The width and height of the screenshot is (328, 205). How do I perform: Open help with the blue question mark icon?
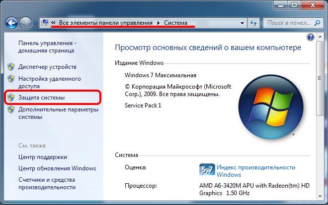(x=311, y=37)
